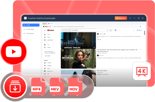Viewport: 155px width, 102px height.
Task: Open Subscriptions in the YouTube guide
Action: click(x=49, y=40)
